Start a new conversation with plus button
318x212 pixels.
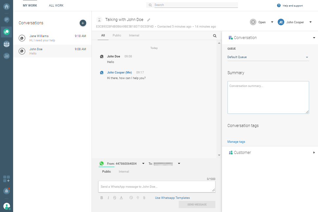(x=83, y=23)
